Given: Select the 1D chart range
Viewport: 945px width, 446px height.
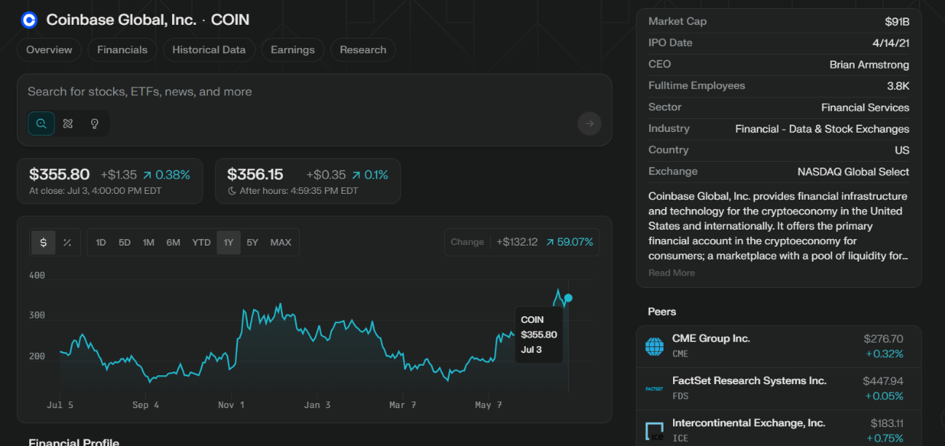Looking at the screenshot, I should [x=101, y=243].
